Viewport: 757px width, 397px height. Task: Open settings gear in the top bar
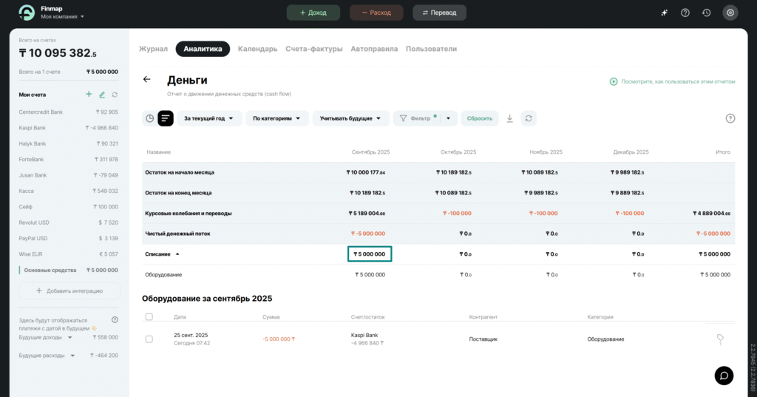[730, 13]
